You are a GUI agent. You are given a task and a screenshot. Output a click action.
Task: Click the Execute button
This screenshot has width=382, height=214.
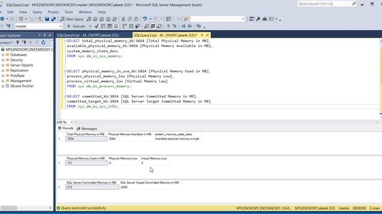click(x=76, y=26)
